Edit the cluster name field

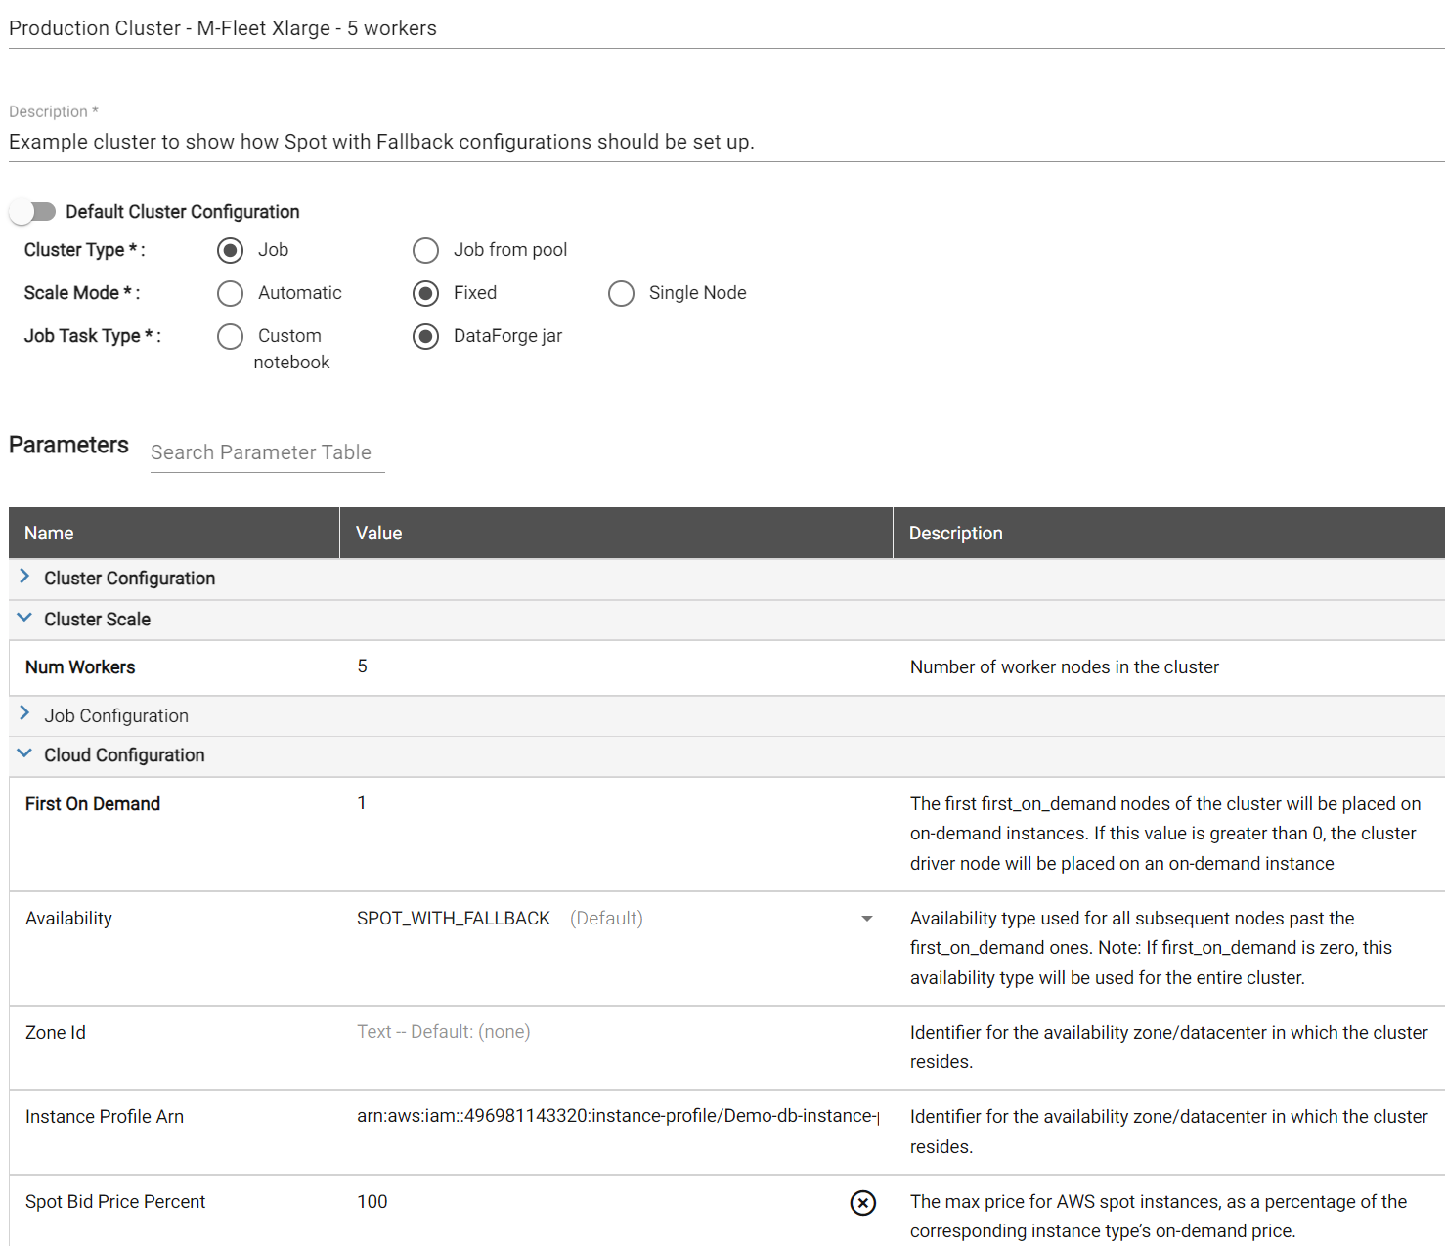click(726, 28)
